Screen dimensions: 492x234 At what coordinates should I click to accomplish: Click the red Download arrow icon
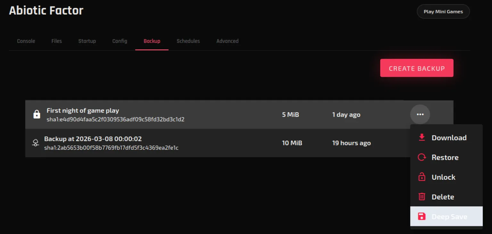click(x=422, y=137)
